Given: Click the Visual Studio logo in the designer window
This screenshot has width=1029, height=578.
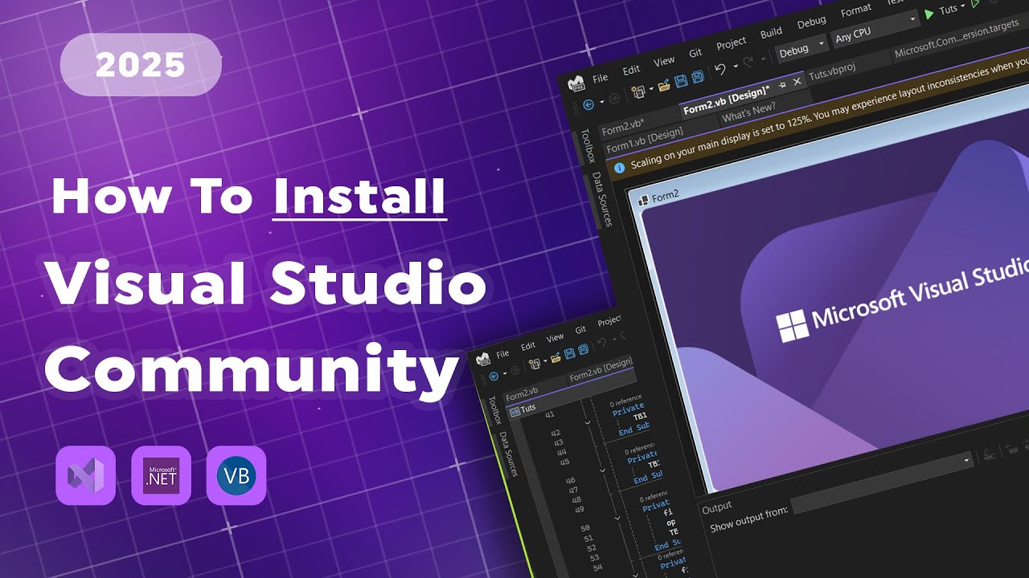Looking at the screenshot, I should tap(576, 84).
